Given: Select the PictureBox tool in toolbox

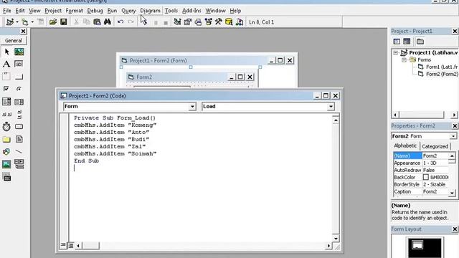Looking at the screenshot, I should tap(19, 52).
